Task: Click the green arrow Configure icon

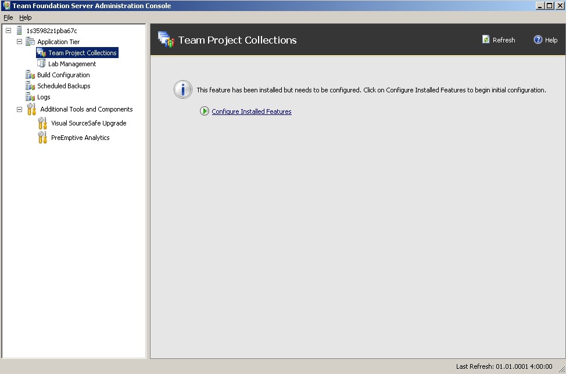Action: pos(205,111)
